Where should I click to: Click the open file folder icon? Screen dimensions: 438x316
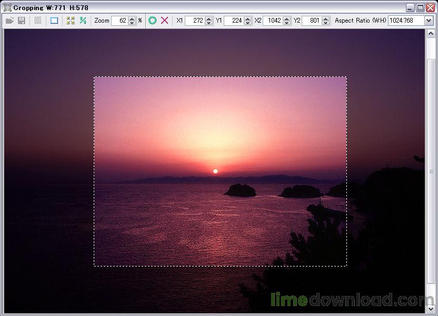9,21
